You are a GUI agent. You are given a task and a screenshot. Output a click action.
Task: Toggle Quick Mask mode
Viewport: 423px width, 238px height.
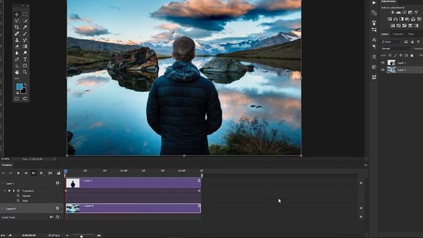click(x=17, y=99)
